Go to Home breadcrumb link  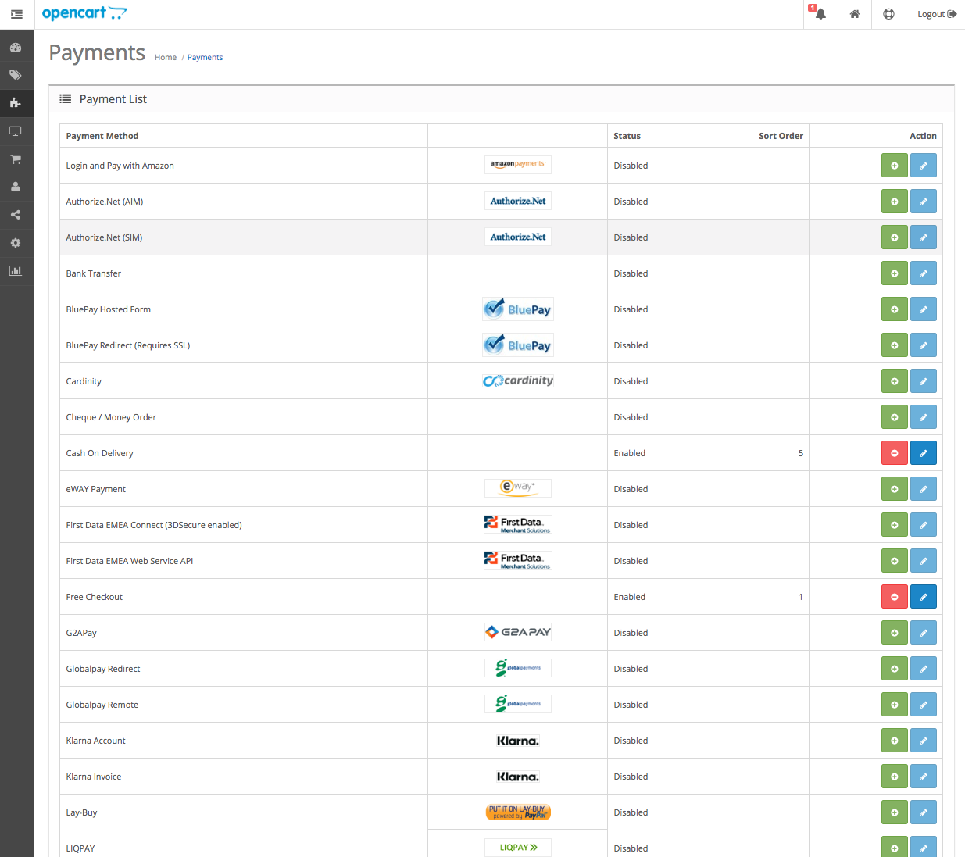tap(166, 58)
